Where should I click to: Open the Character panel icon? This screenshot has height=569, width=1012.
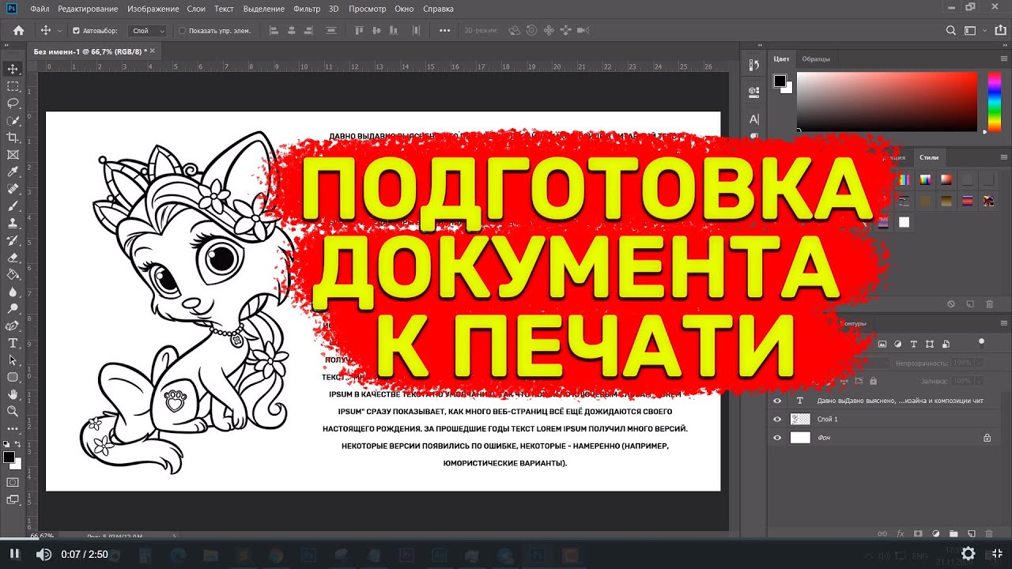point(753,119)
